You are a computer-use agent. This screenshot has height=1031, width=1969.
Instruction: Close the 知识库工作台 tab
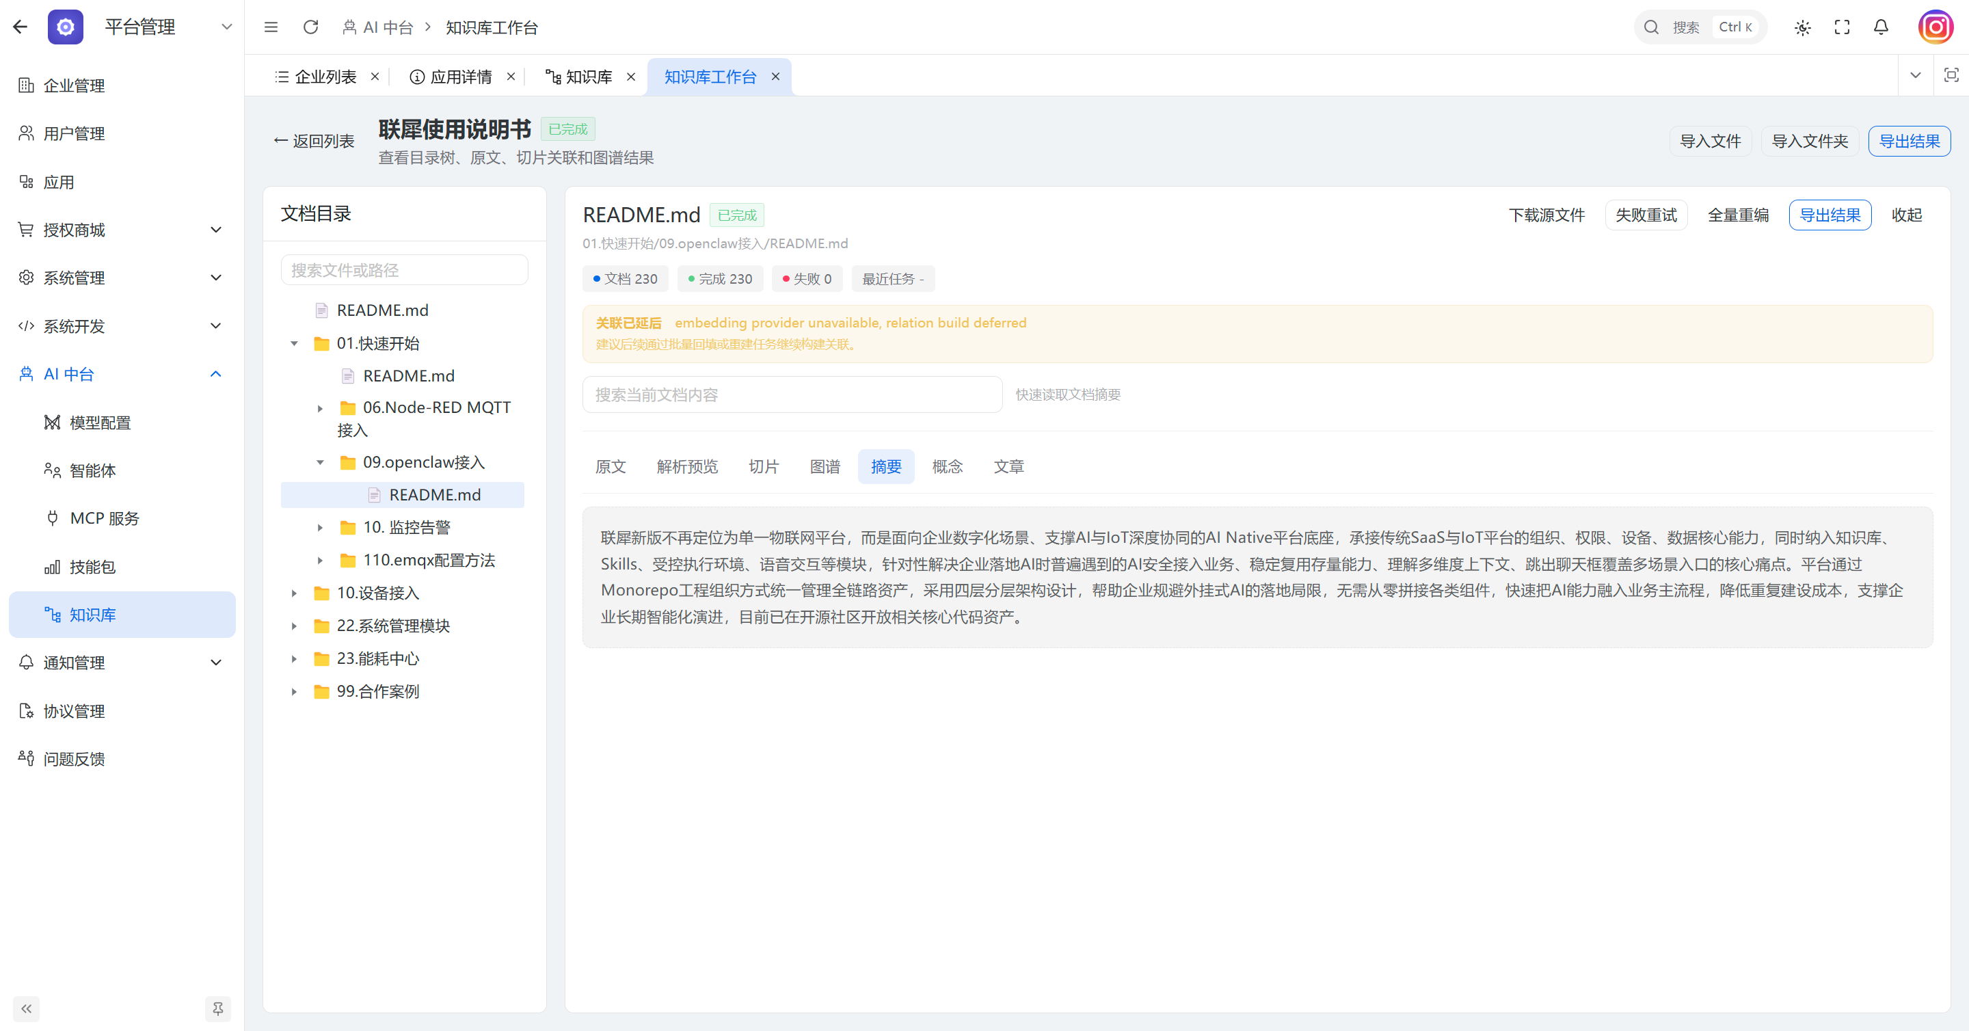[775, 77]
